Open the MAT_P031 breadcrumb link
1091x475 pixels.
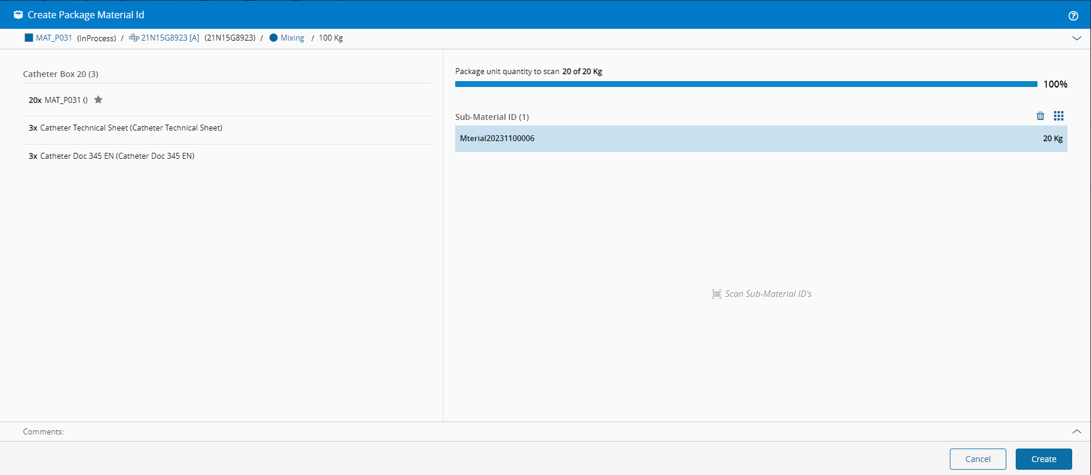pyautogui.click(x=54, y=38)
